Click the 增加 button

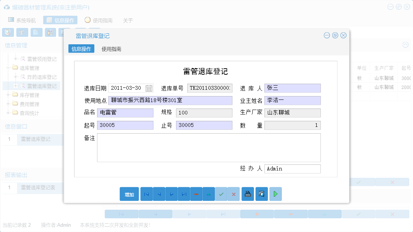pyautogui.click(x=129, y=194)
